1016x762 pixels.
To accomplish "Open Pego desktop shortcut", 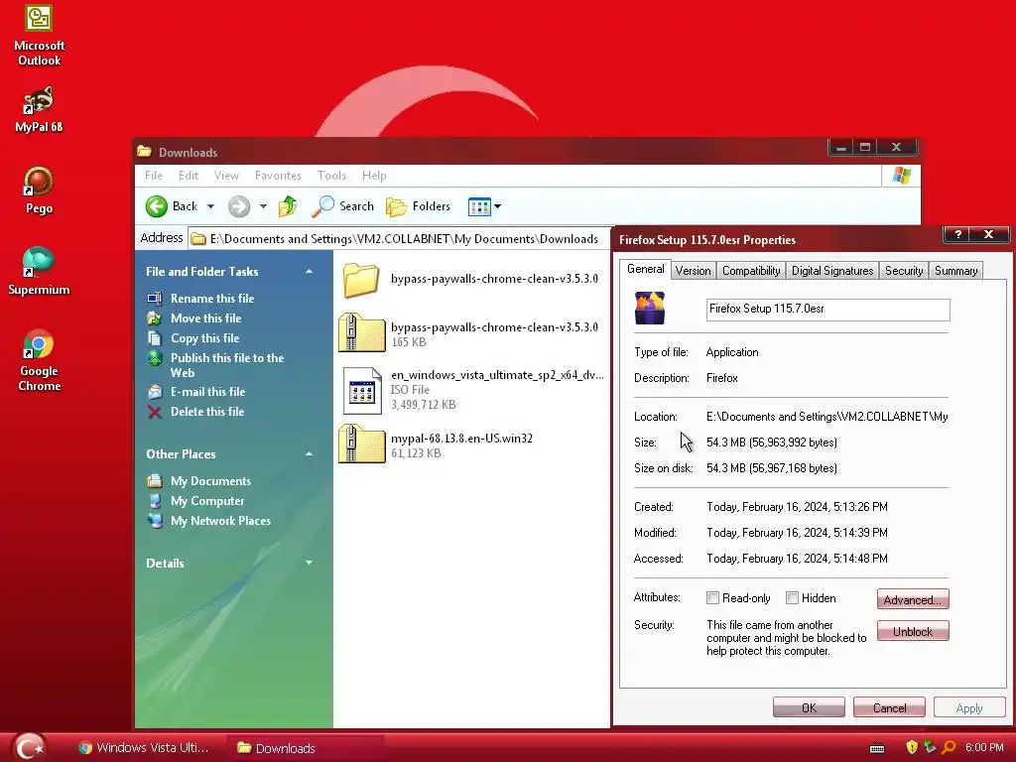I will [x=39, y=190].
